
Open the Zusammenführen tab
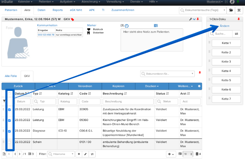pyautogui.click(x=123, y=10)
